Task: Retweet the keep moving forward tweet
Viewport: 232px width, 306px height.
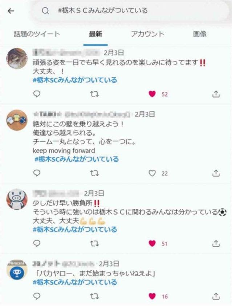Action: click(94, 173)
